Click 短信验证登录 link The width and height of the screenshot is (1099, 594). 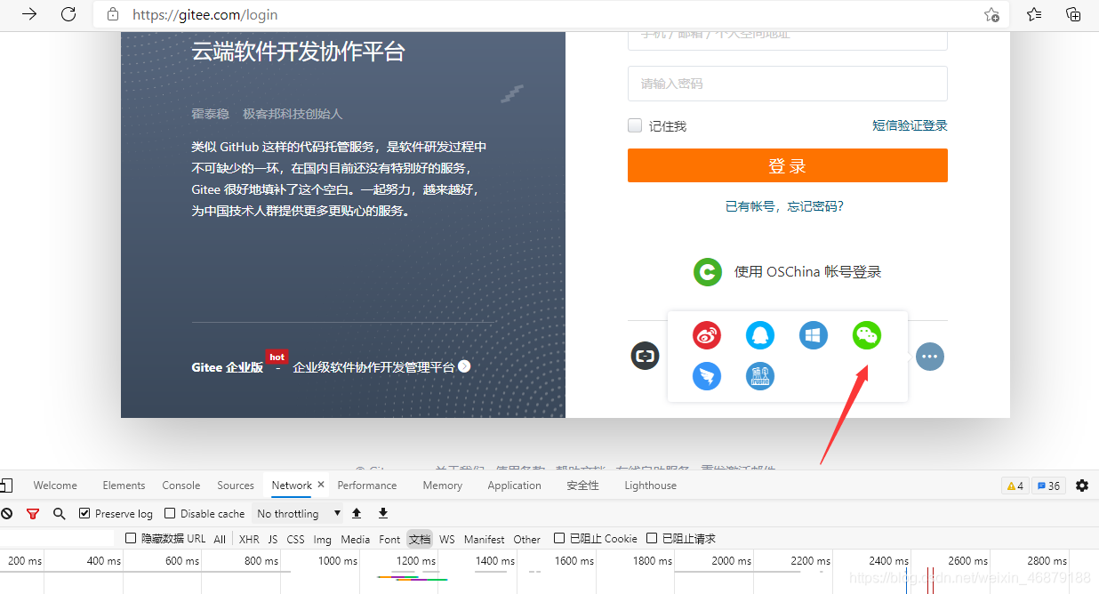[x=910, y=125]
